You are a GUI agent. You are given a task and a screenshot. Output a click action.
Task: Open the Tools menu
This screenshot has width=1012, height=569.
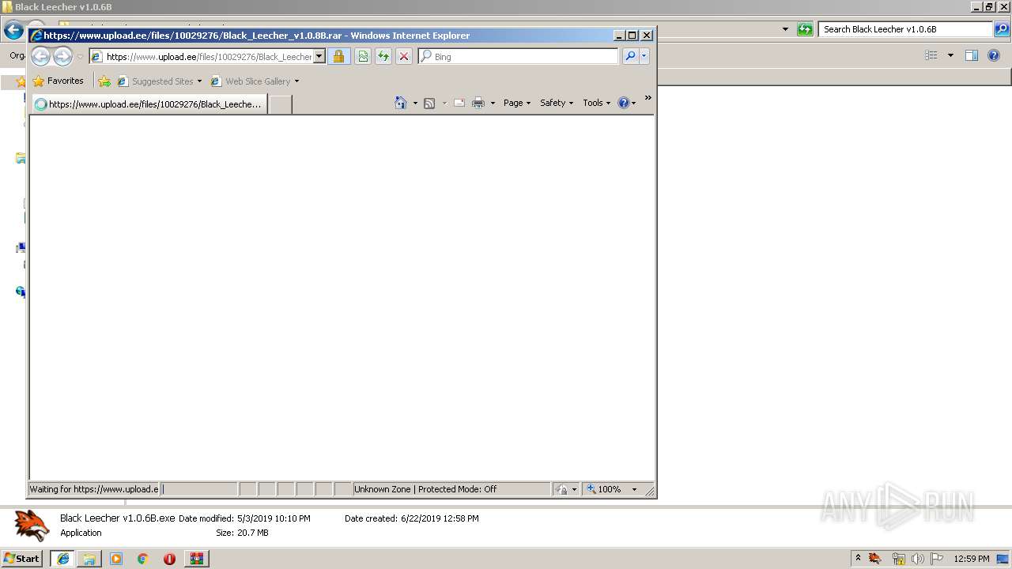(597, 103)
